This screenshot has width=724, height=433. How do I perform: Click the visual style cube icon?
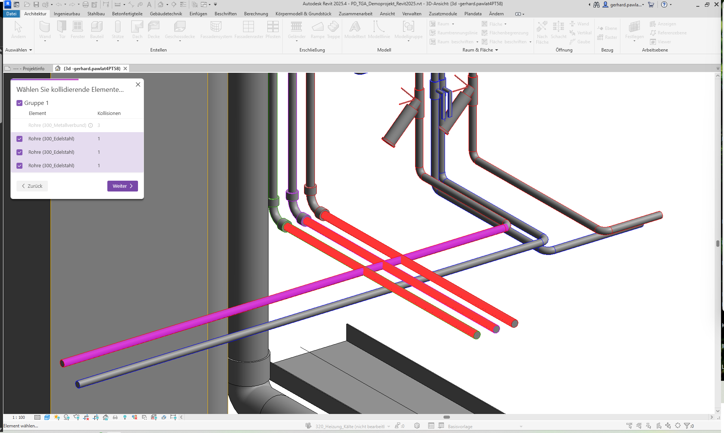(x=47, y=417)
